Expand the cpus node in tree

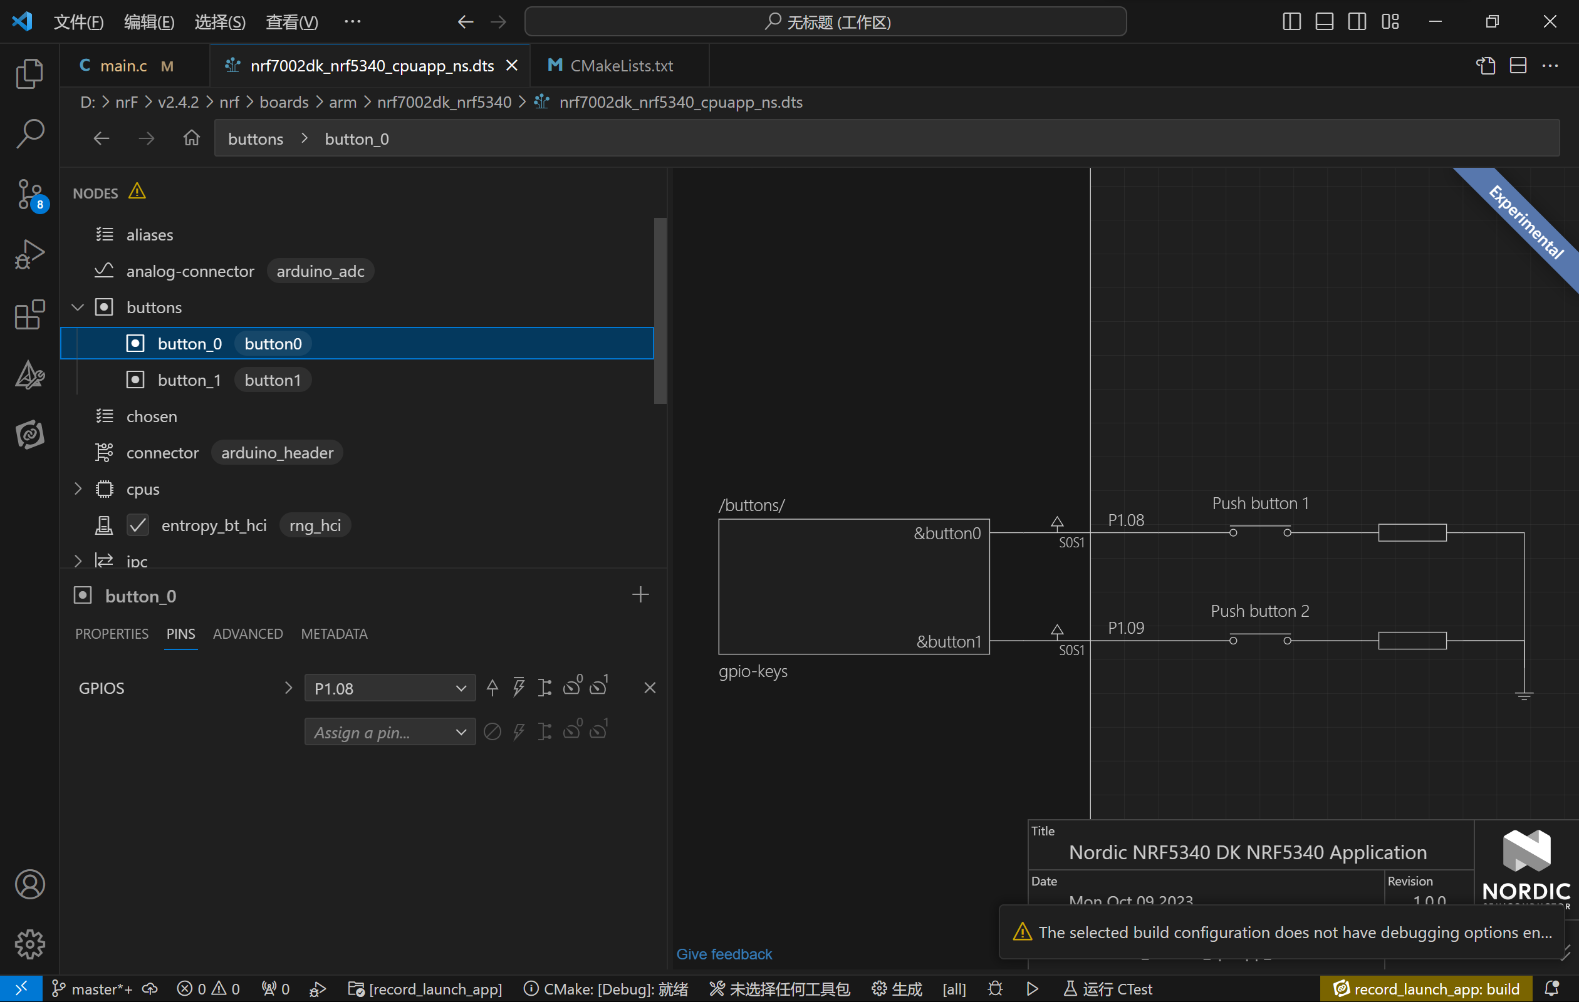pyautogui.click(x=78, y=489)
